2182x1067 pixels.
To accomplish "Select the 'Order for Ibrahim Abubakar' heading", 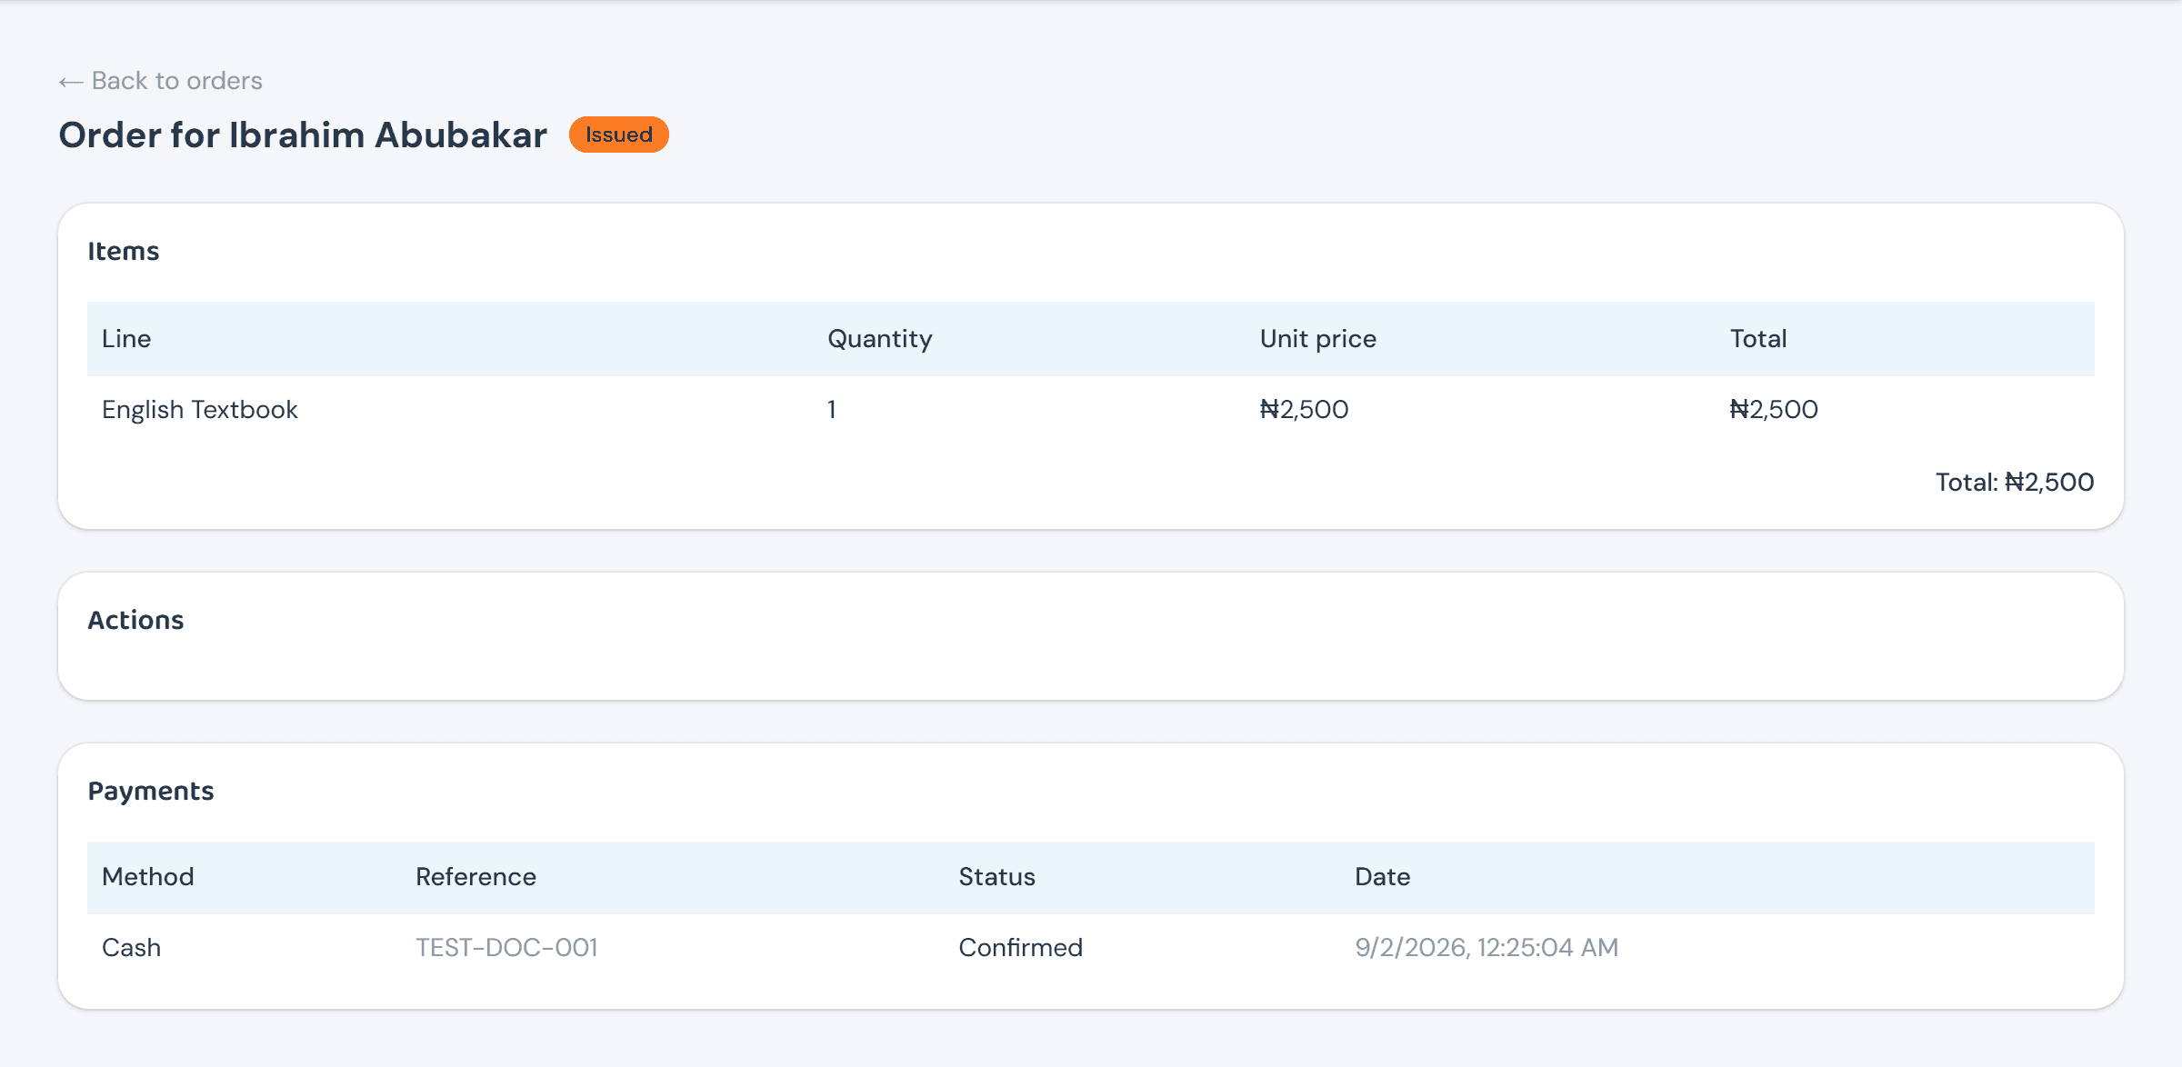I will click(x=303, y=135).
